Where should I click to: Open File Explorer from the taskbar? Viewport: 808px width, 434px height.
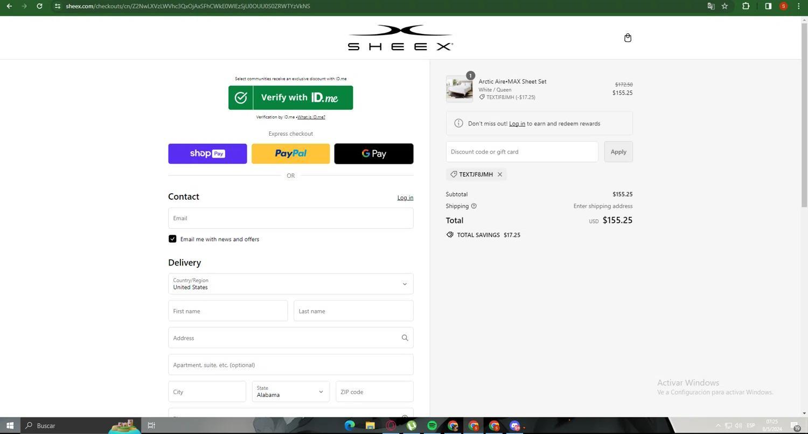pos(370,425)
